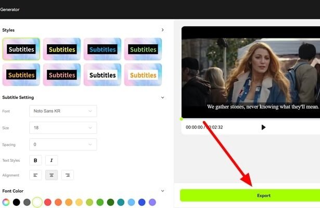Viewport: 320px width, 208px height.
Task: Open the Font dropdown showing Noto Sans KR
Action: [63, 111]
